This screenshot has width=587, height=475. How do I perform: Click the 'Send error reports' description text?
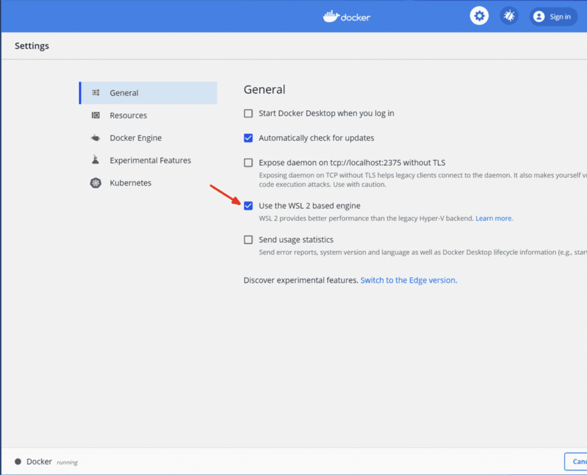pyautogui.click(x=423, y=252)
